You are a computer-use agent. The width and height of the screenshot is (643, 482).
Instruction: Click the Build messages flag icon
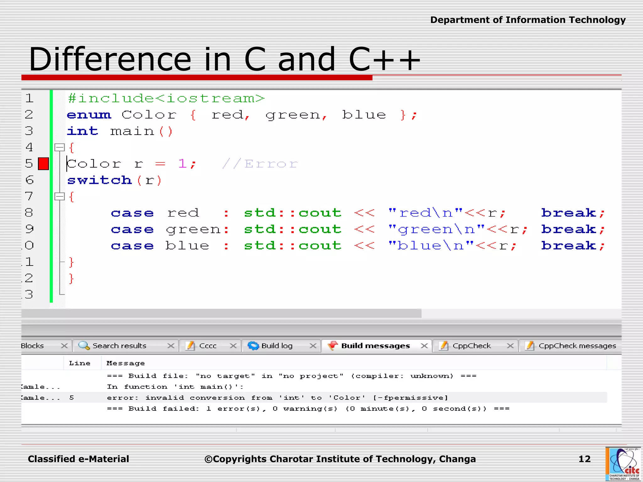[x=332, y=345]
